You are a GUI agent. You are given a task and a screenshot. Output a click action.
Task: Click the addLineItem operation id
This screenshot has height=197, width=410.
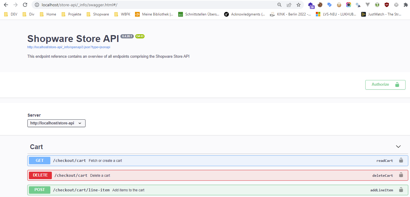tap(382, 190)
